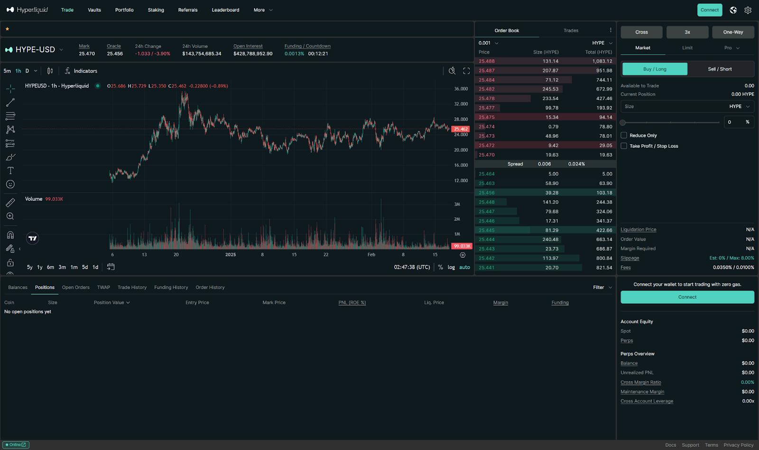Click the TradingView logo

[x=33, y=238]
